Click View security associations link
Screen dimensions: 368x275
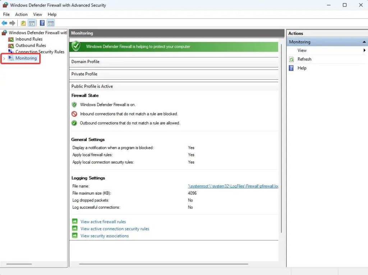105,236
